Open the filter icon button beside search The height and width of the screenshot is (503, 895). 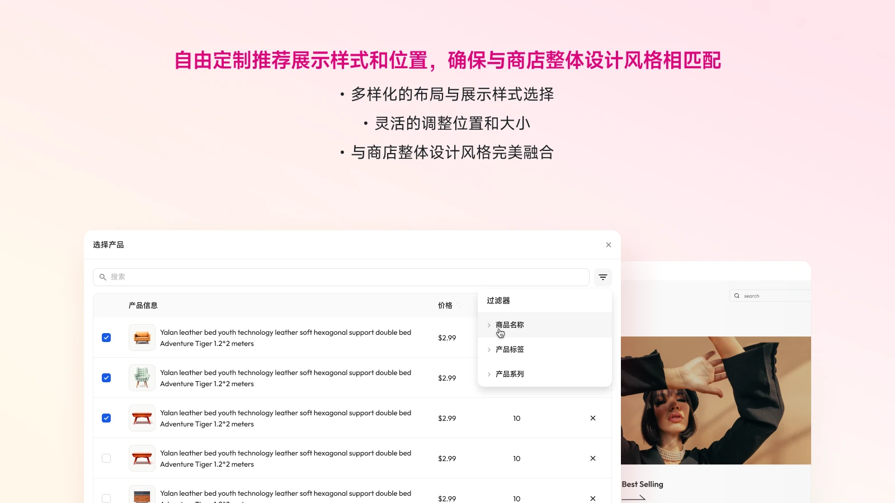602,277
